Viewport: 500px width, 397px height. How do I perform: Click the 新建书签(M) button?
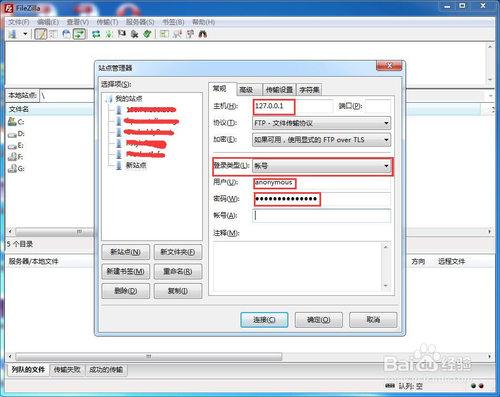(x=126, y=272)
